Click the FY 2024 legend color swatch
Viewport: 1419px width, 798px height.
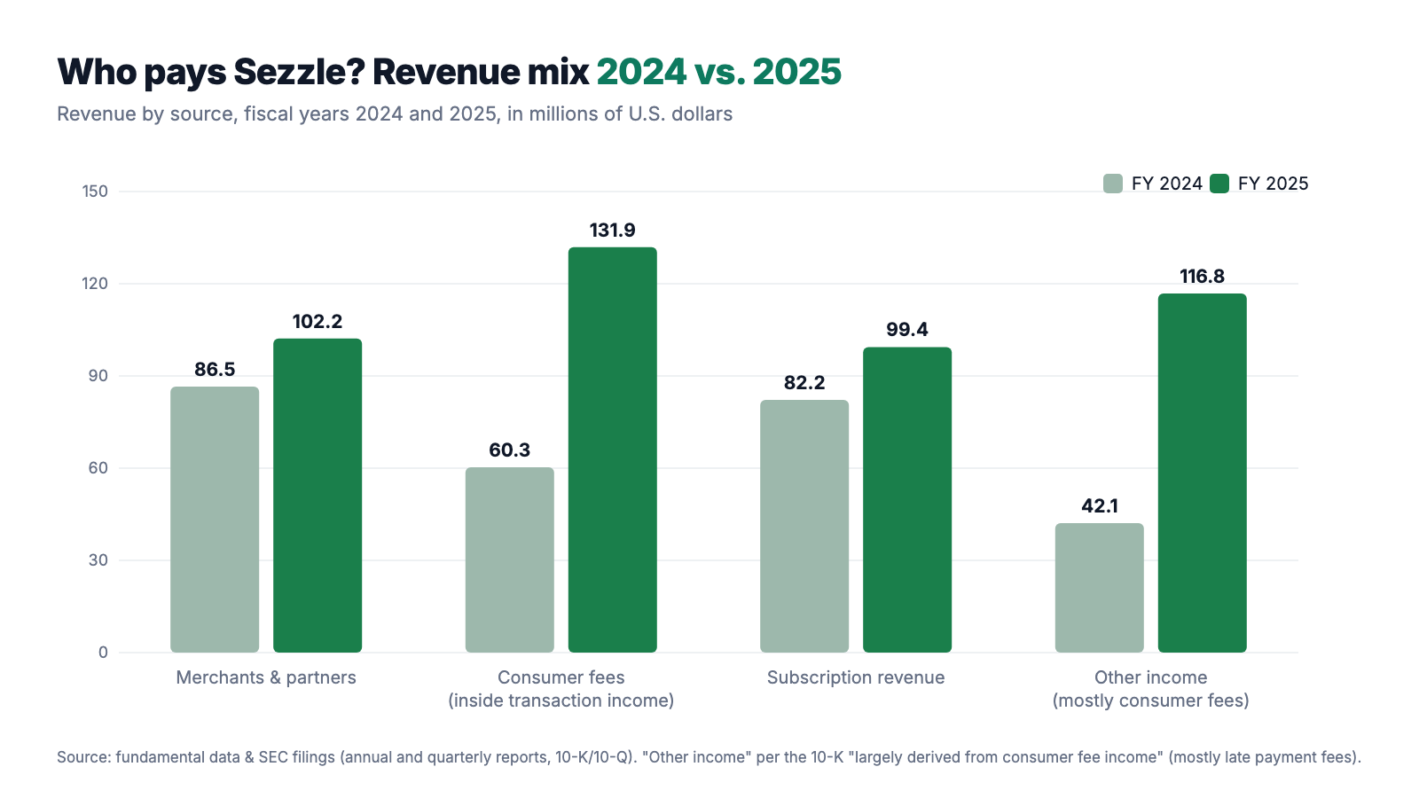[1113, 184]
